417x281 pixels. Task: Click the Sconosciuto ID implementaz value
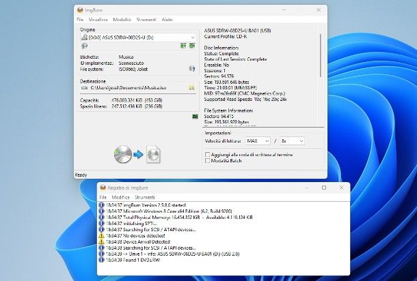131,63
